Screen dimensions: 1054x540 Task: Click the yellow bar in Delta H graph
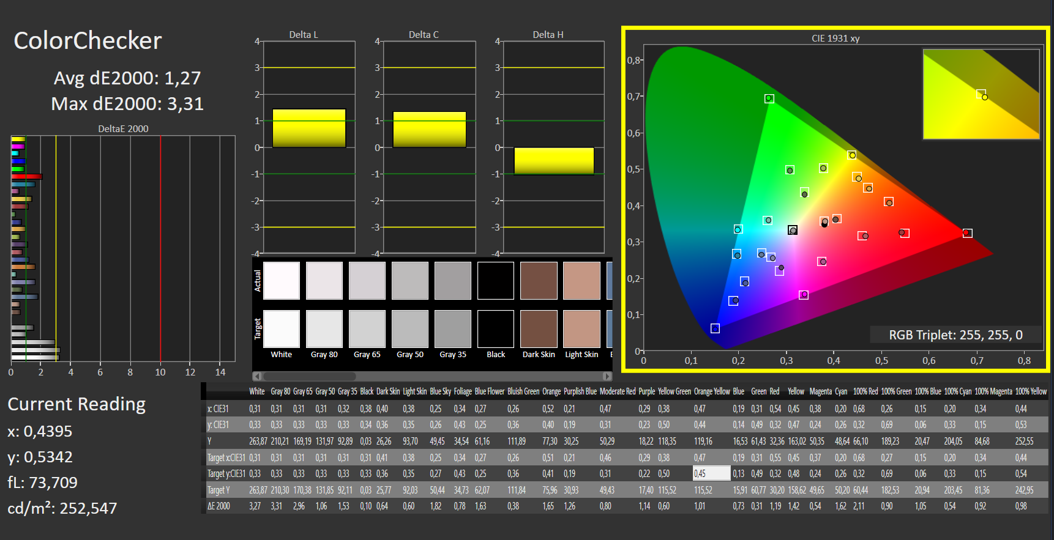pyautogui.click(x=554, y=161)
